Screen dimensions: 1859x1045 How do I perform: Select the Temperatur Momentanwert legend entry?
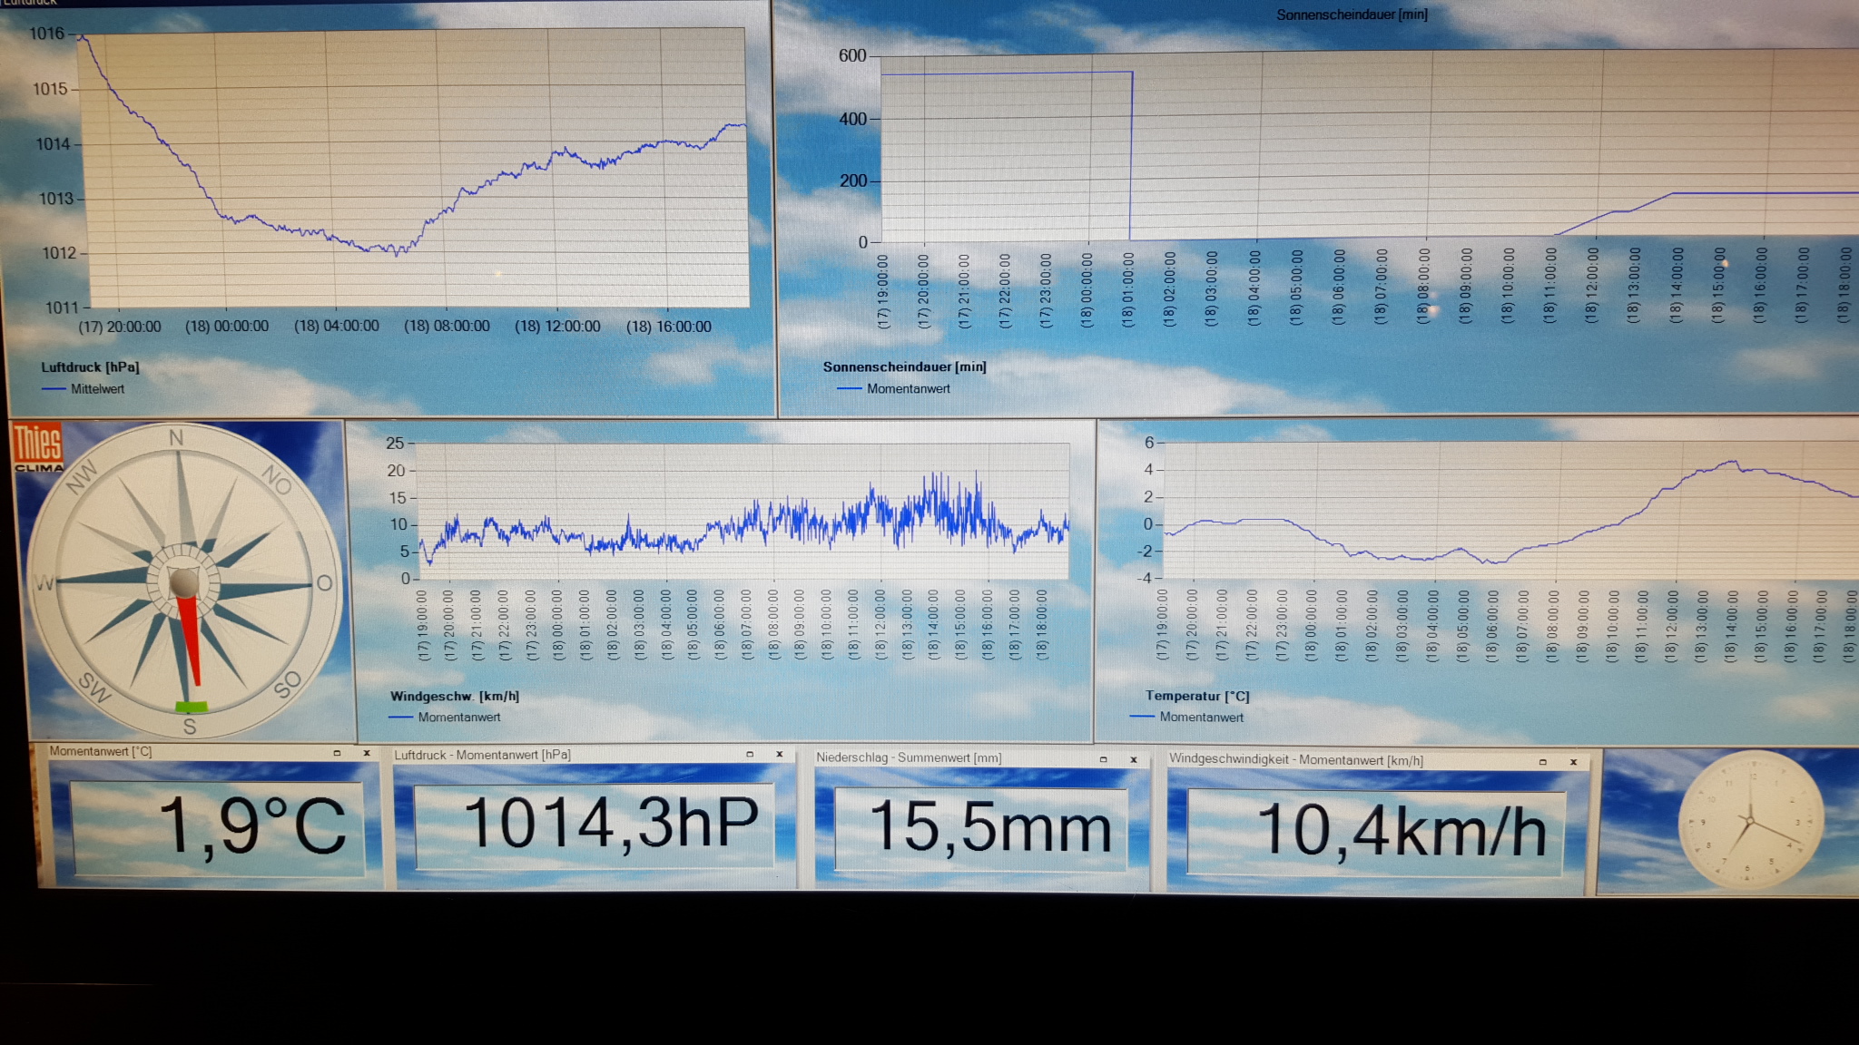click(x=1201, y=718)
